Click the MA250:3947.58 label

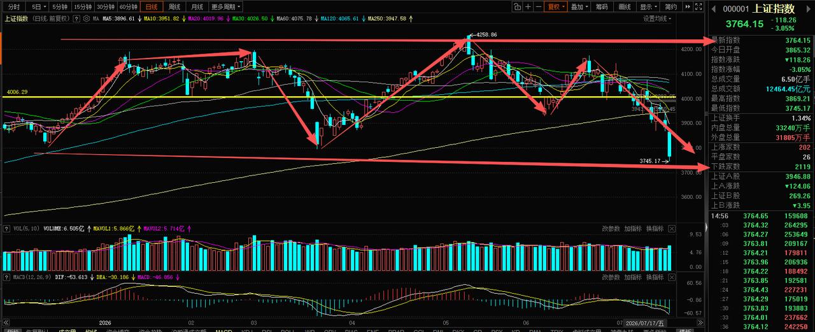click(388, 18)
